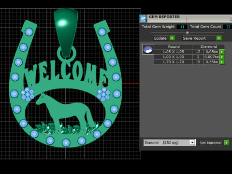Click the Save Report button

[199, 38]
